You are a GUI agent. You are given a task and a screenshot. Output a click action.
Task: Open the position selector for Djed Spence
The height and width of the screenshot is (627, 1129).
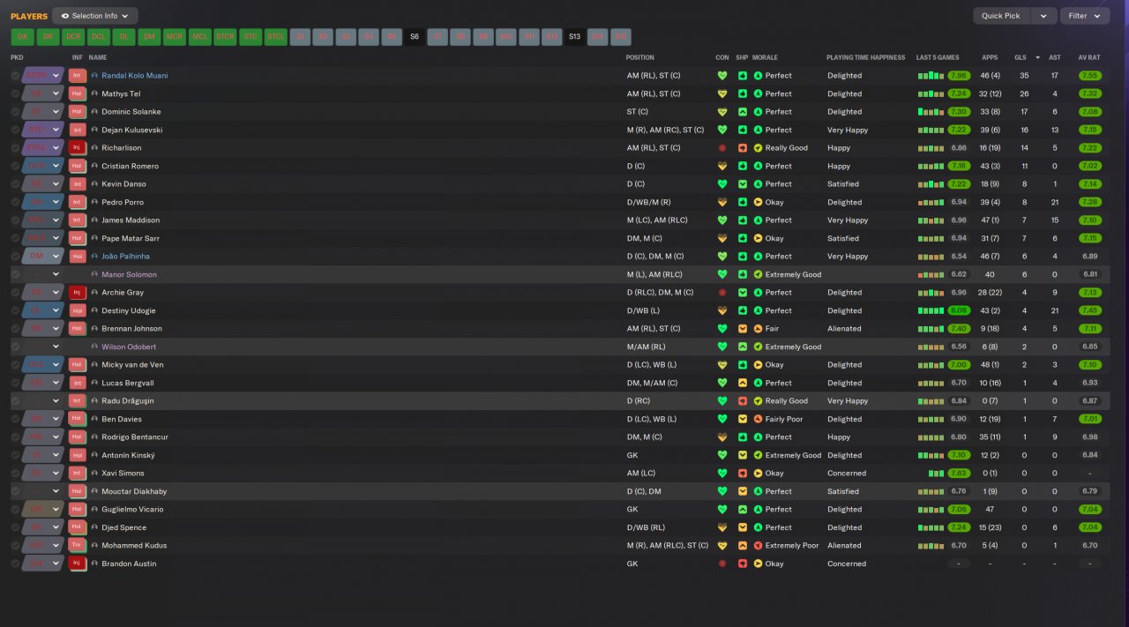pos(43,527)
